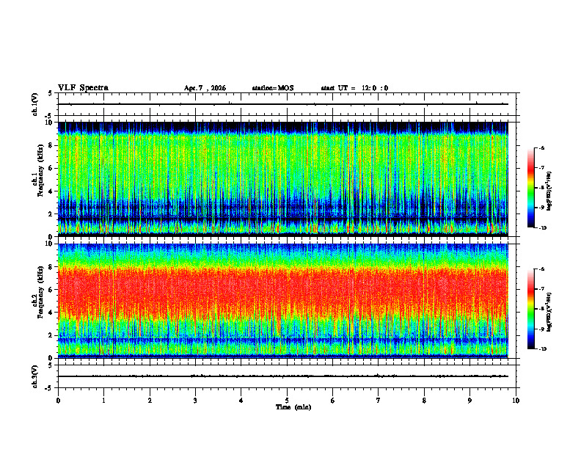
Task: Click the ch.1 spectrogram color scale bar
Action: [530, 188]
